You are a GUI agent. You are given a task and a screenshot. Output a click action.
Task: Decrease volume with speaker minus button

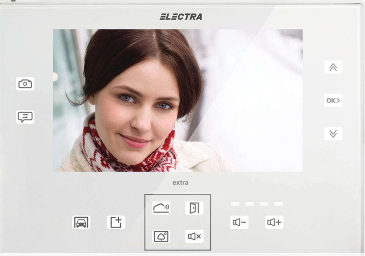(x=239, y=222)
